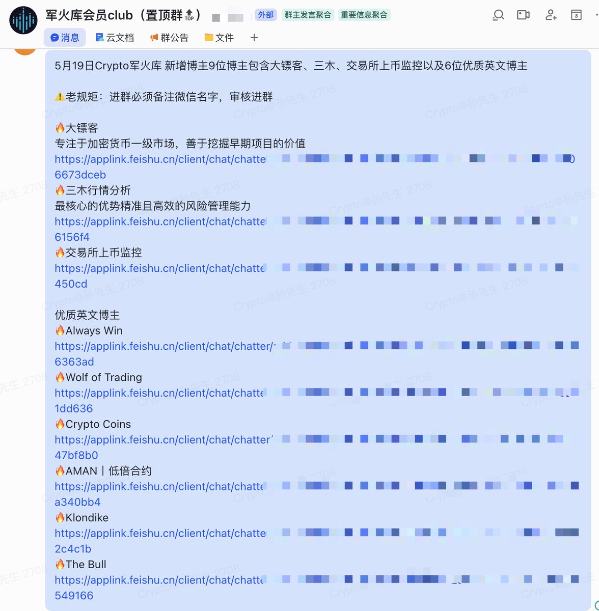Image resolution: width=599 pixels, height=611 pixels.
Task: Click the 优质英文博主 heading text
Action: pyautogui.click(x=87, y=315)
